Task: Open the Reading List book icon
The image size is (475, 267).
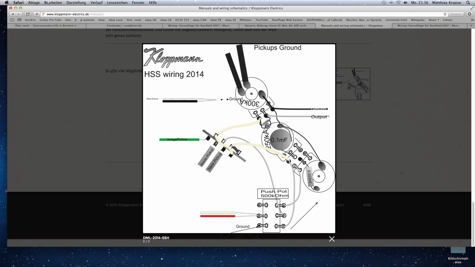Action: click(12, 20)
